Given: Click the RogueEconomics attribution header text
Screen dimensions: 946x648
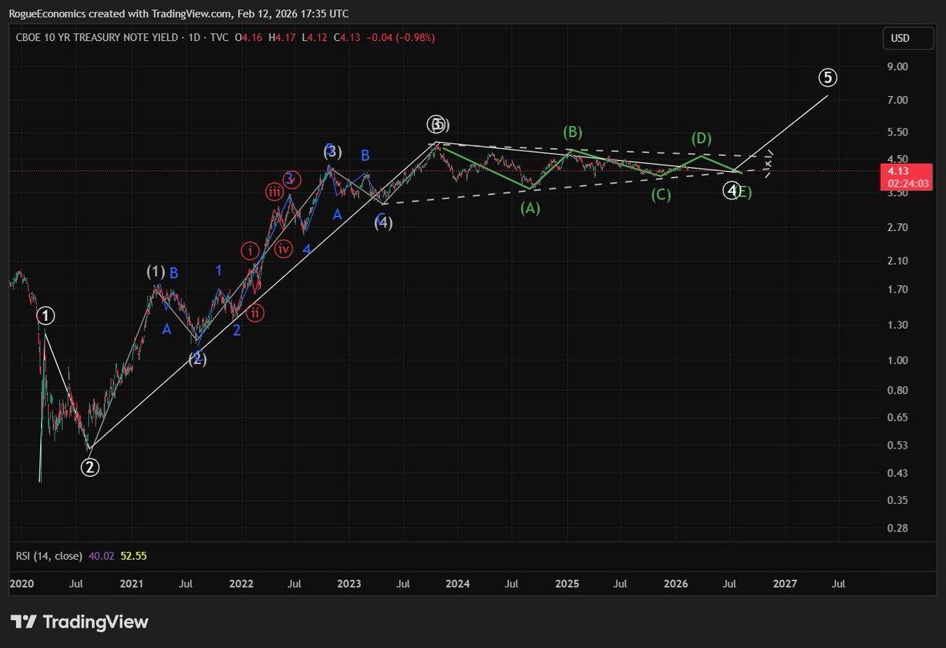Looking at the screenshot, I should coord(178,13).
